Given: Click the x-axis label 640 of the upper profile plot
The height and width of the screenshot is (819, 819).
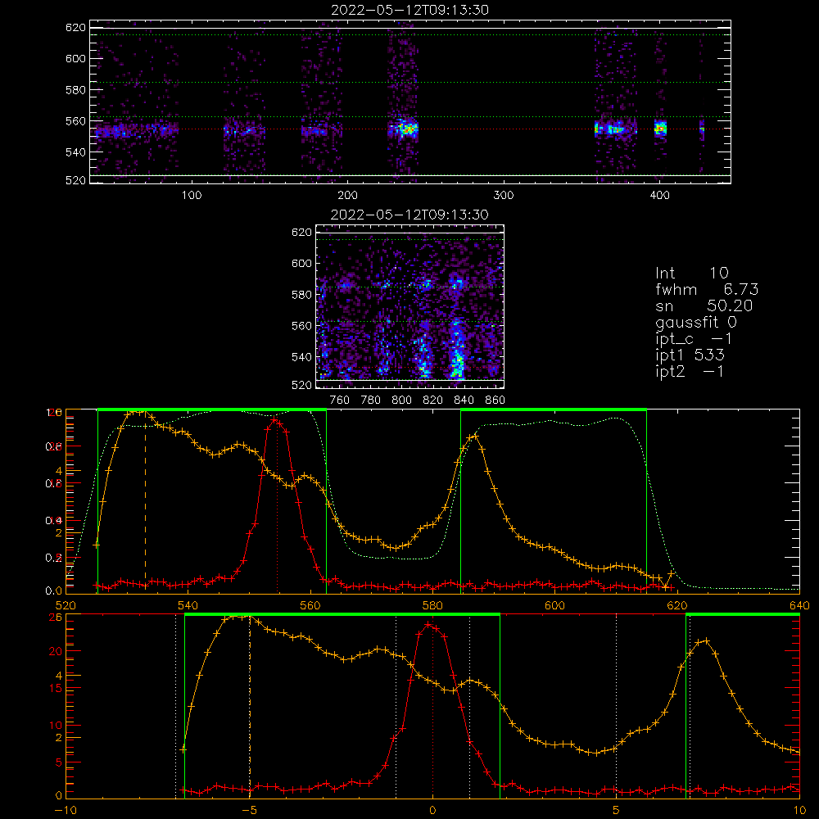Looking at the screenshot, I should [x=799, y=605].
